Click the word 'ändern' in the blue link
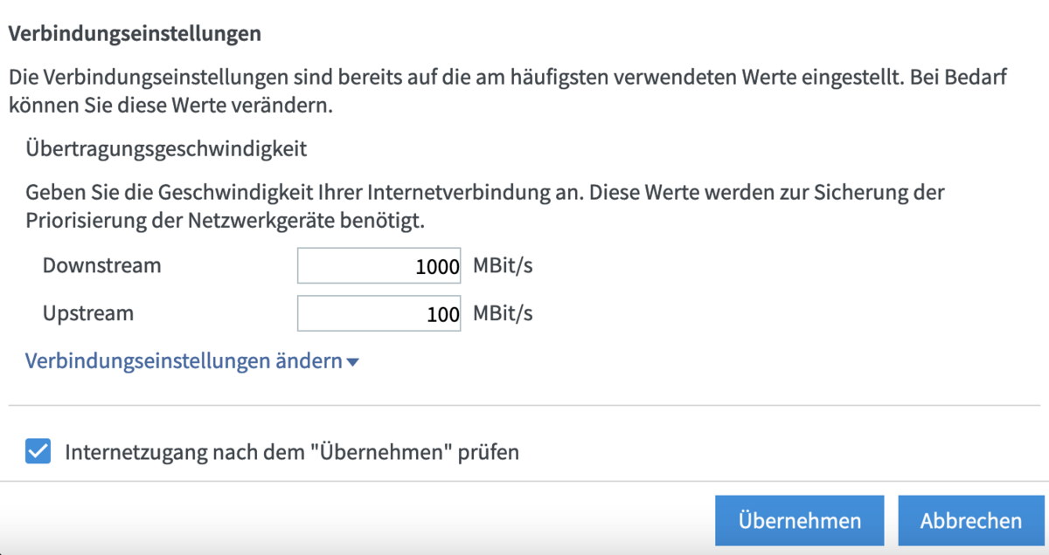Screen dimensions: 1049x555 tap(310, 361)
